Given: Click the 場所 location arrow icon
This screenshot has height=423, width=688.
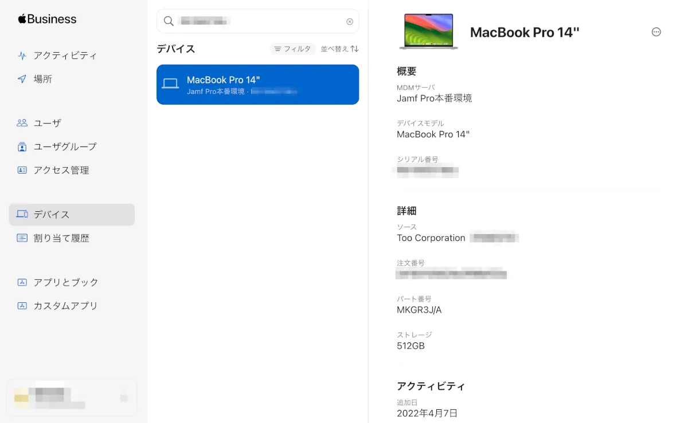Looking at the screenshot, I should coord(22,79).
